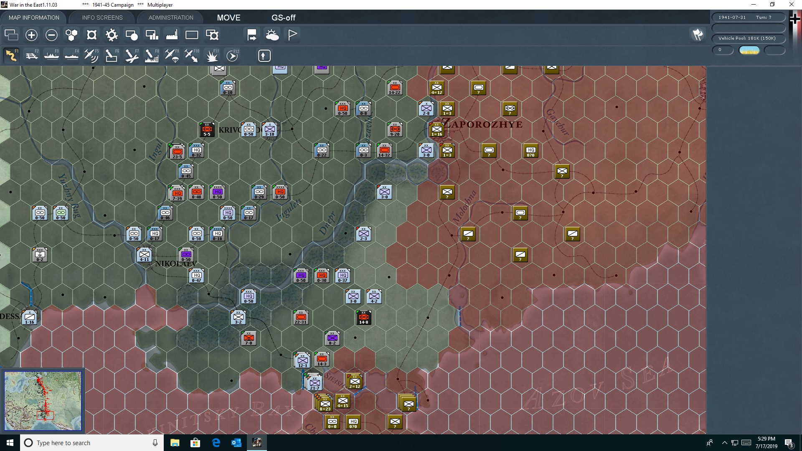This screenshot has height=451, width=802.
Task: Click the Turn 7 date display
Action: point(747,17)
